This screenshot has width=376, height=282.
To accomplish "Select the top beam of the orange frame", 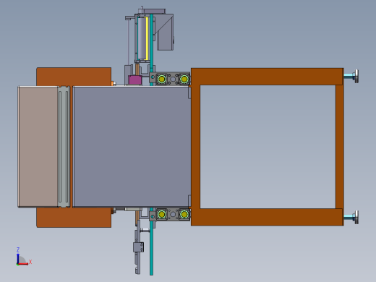I will point(267,77).
